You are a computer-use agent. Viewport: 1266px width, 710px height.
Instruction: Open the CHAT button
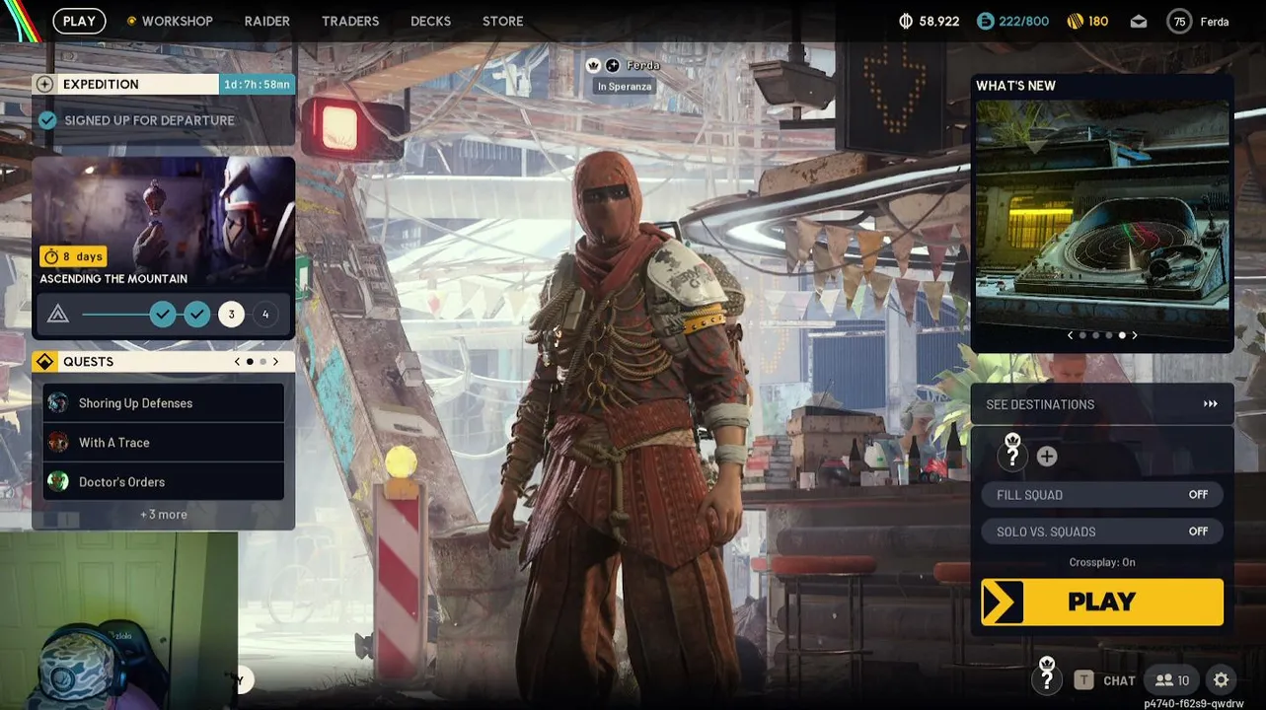1119,680
